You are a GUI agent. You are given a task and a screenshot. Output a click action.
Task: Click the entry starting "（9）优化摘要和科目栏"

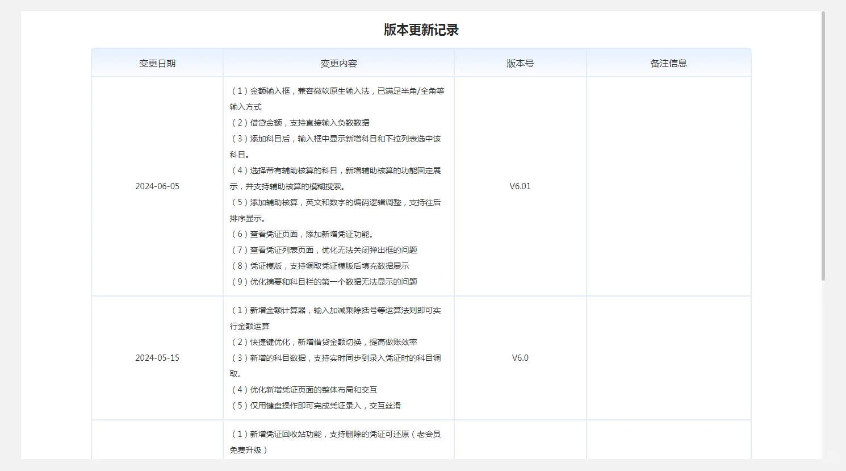[x=324, y=282]
